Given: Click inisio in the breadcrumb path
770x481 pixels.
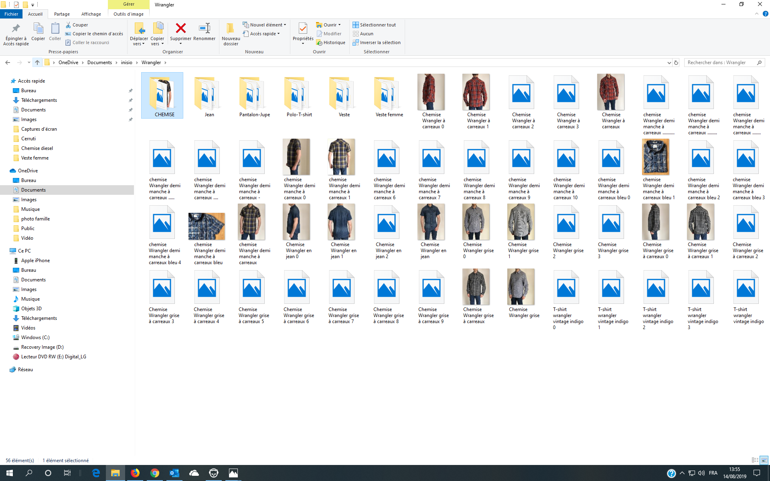Looking at the screenshot, I should pos(126,63).
